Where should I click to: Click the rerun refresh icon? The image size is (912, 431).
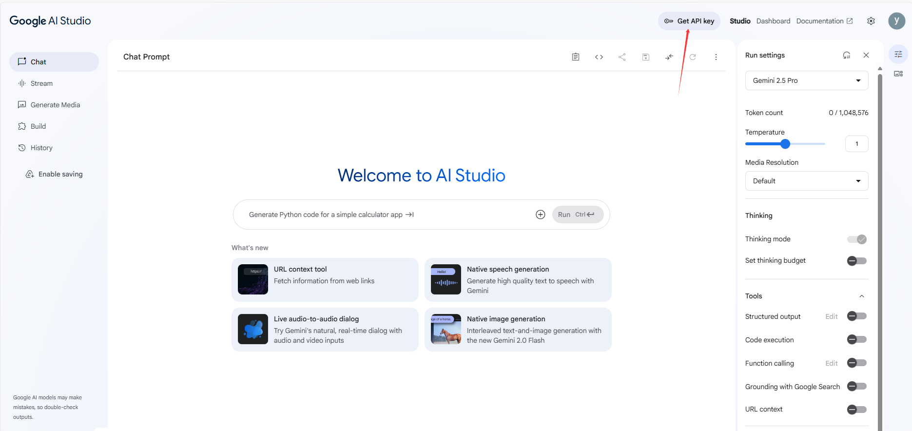693,57
